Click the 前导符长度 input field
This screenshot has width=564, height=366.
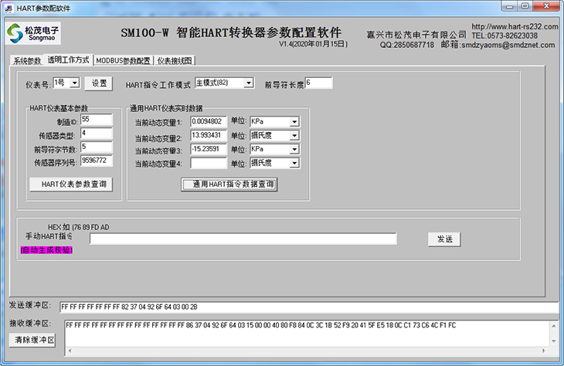pyautogui.click(x=318, y=83)
